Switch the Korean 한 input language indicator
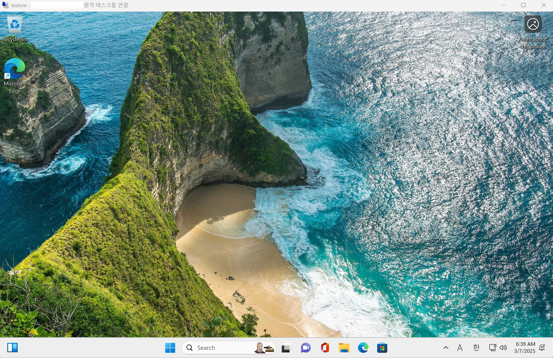Image resolution: width=553 pixels, height=358 pixels. point(476,348)
